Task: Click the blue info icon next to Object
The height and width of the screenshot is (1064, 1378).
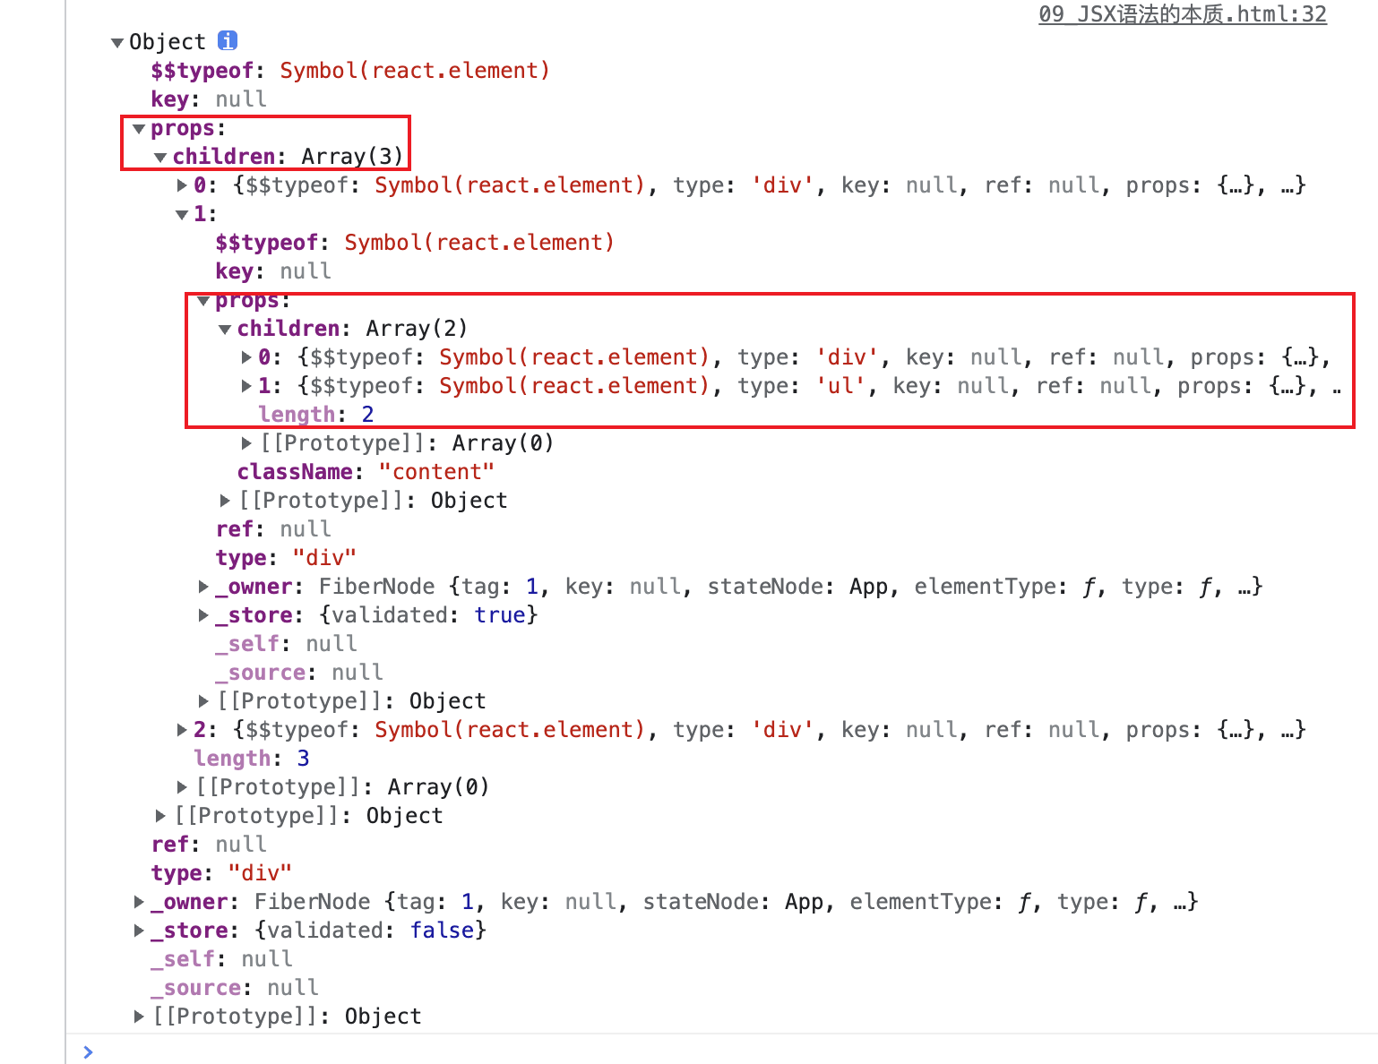Action: 228,40
